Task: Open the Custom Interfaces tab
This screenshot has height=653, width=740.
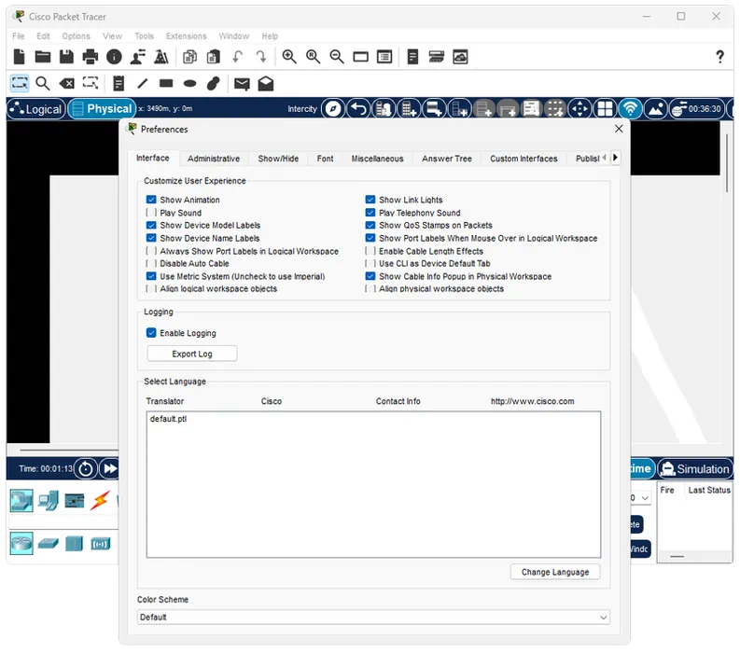Action: (524, 159)
